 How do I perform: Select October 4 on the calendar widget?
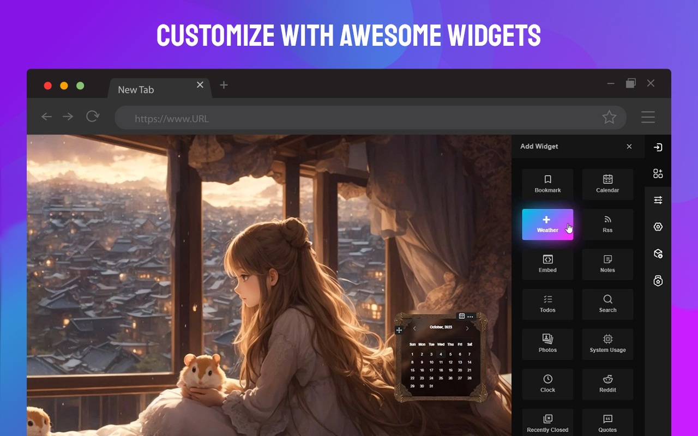coord(441,354)
